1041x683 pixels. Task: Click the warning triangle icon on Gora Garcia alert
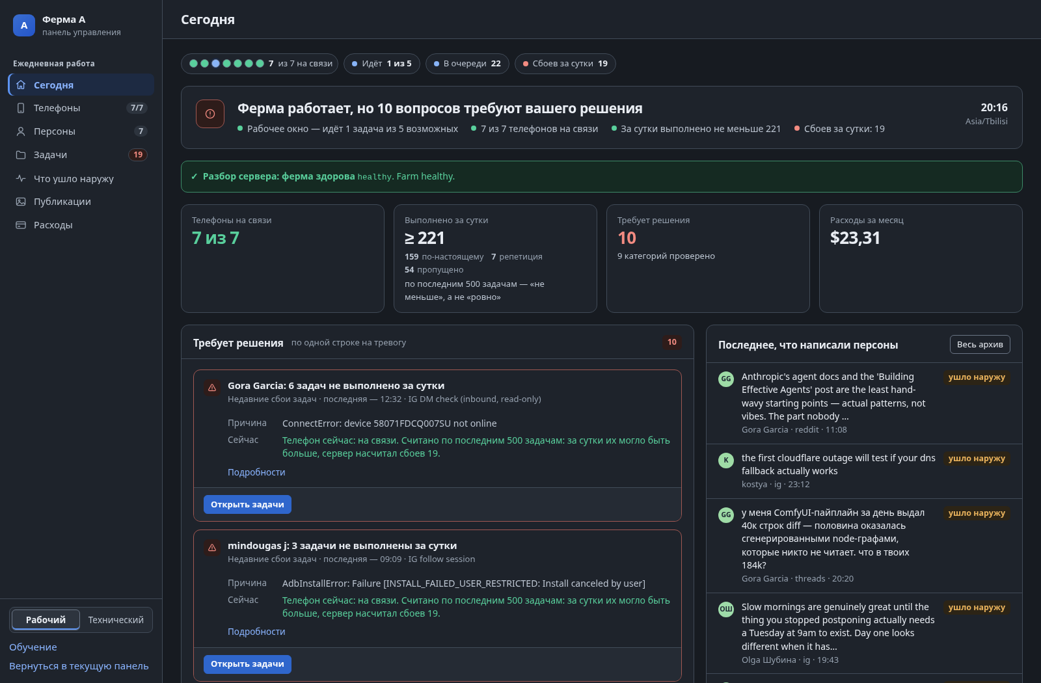point(212,388)
